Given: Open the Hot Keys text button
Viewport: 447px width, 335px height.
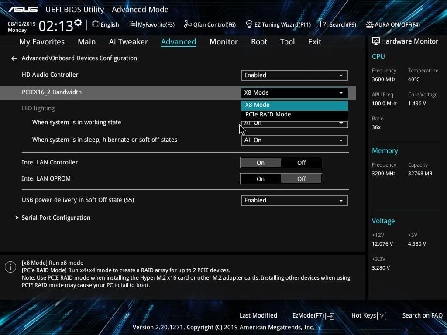Looking at the screenshot, I should tap(364, 316).
